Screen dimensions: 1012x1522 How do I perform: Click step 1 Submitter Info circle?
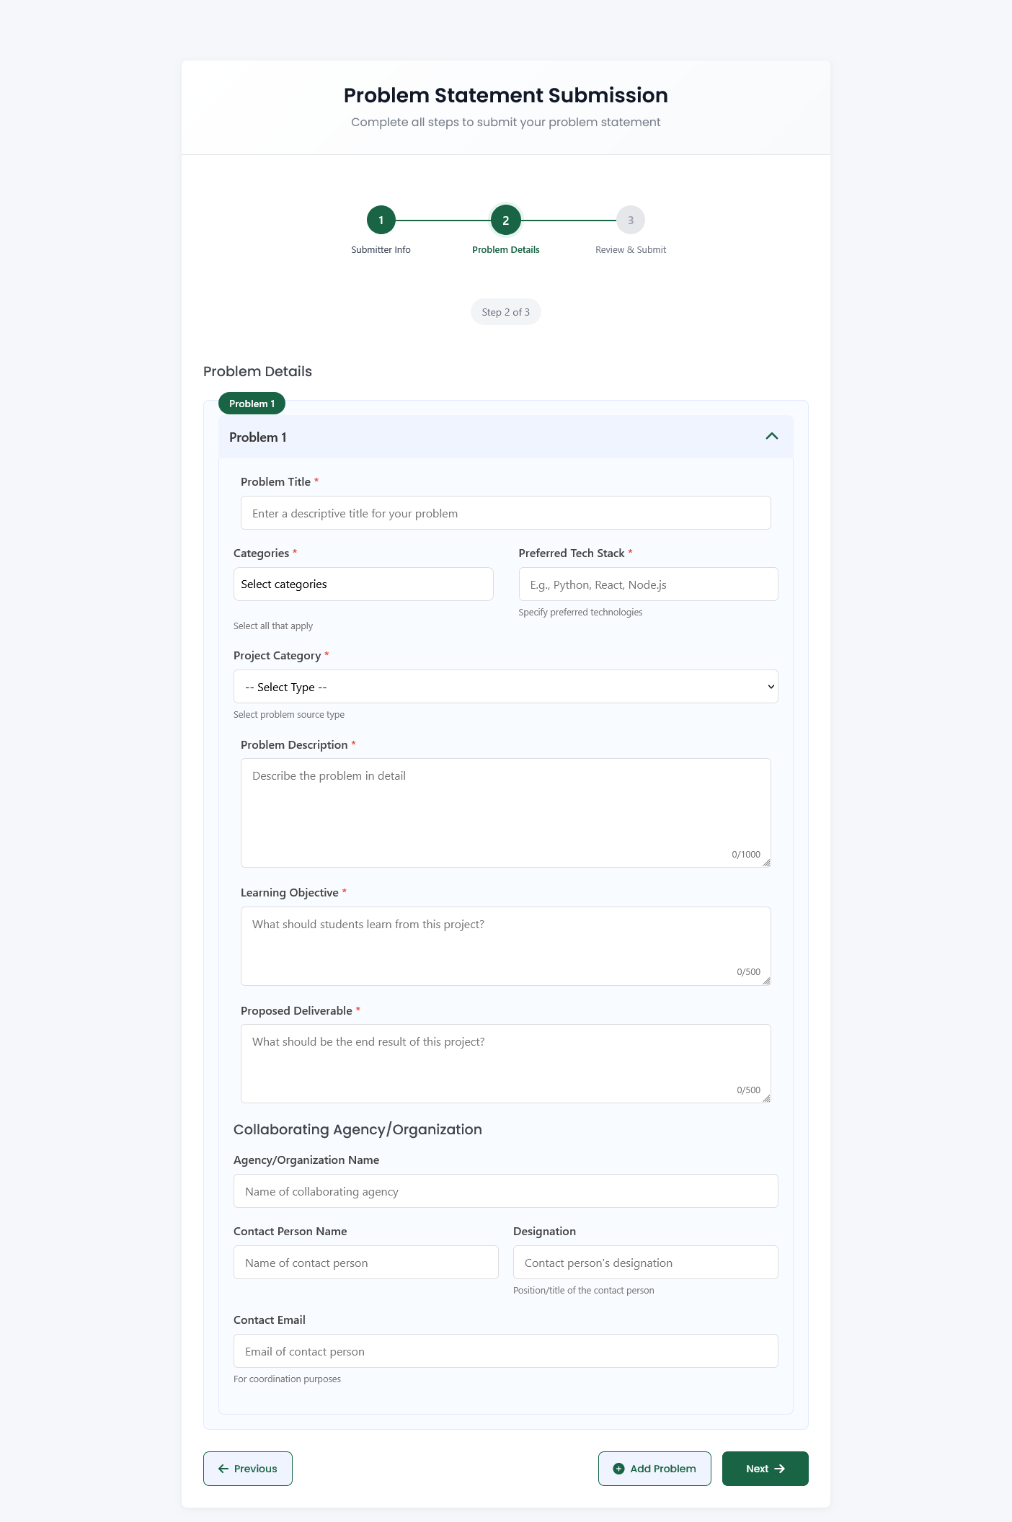(x=381, y=221)
